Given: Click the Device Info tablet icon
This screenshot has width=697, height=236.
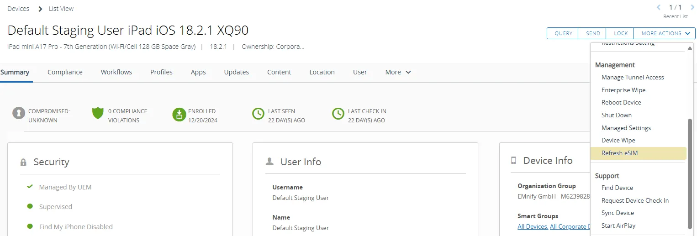Looking at the screenshot, I should (513, 160).
